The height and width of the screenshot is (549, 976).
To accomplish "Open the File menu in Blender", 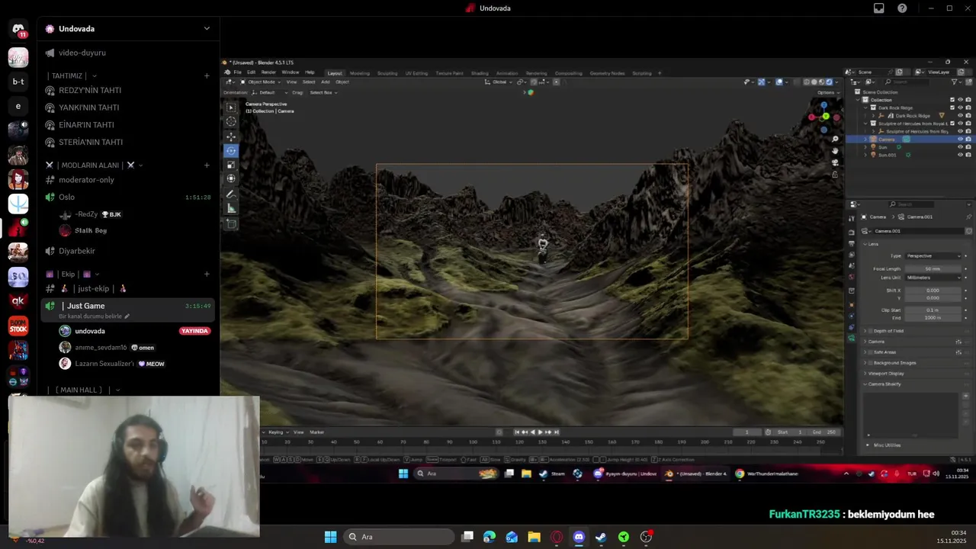I will pos(238,72).
